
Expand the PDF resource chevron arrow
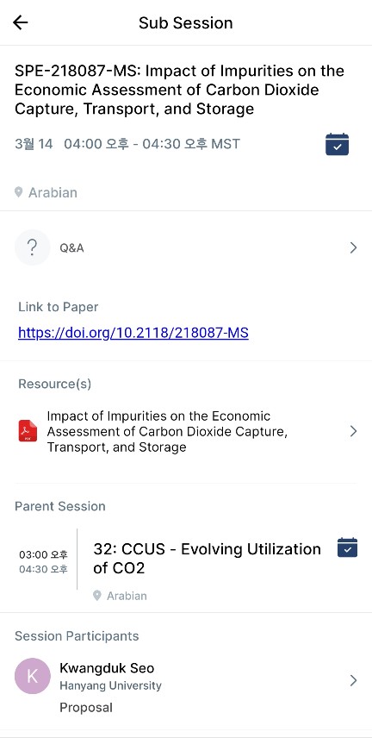point(354,431)
